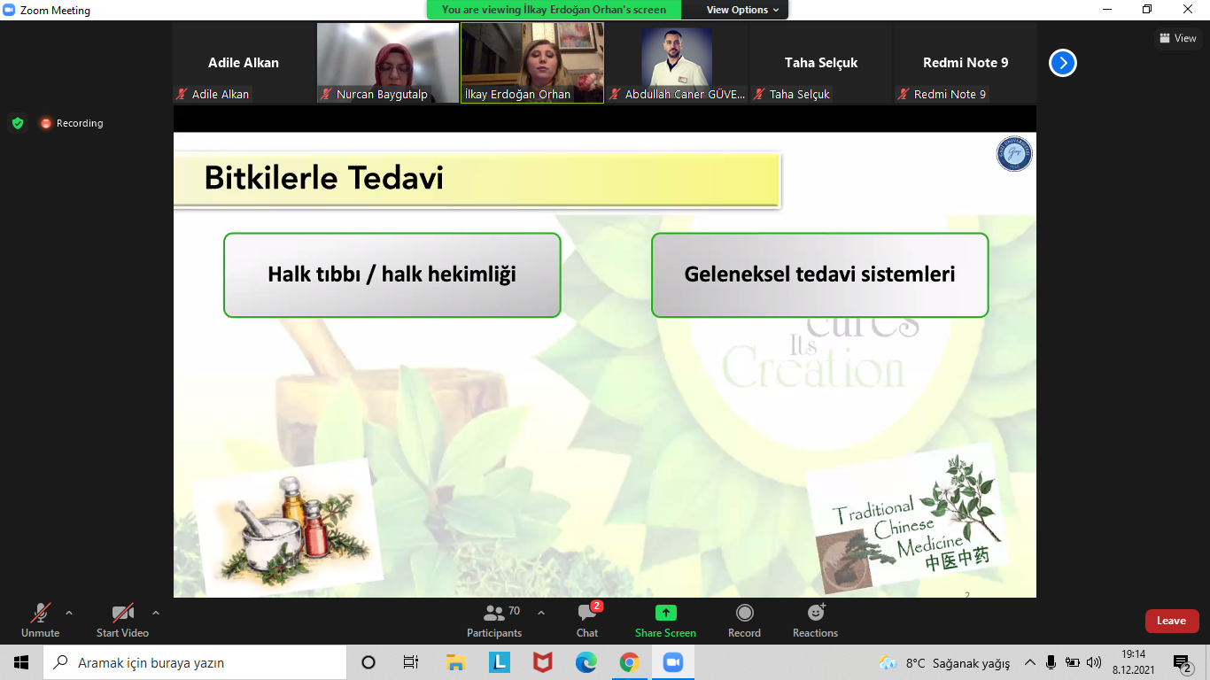Viewport: 1210px width, 680px height.
Task: Open the View layout menu
Action: [1177, 38]
